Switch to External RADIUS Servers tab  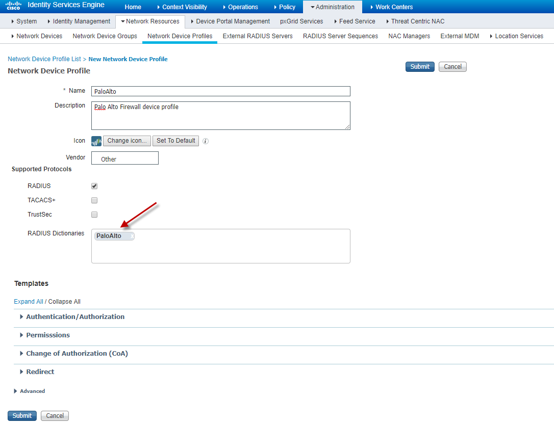[x=258, y=36]
